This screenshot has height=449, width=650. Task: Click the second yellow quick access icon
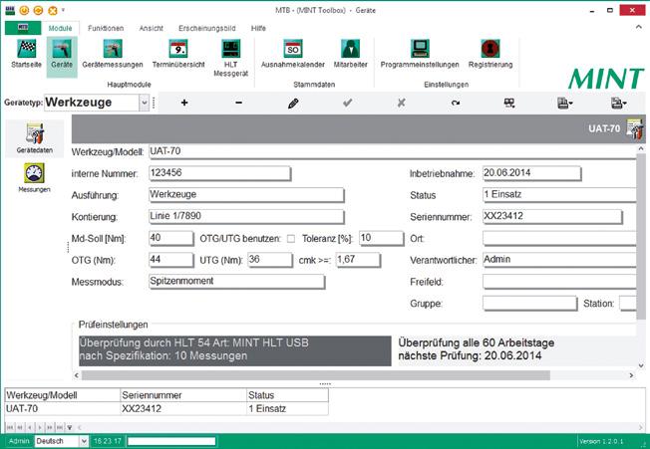pyautogui.click(x=38, y=10)
